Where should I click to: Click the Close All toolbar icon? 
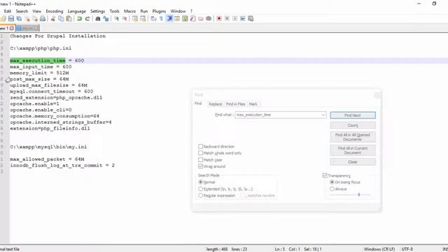point(35,19)
